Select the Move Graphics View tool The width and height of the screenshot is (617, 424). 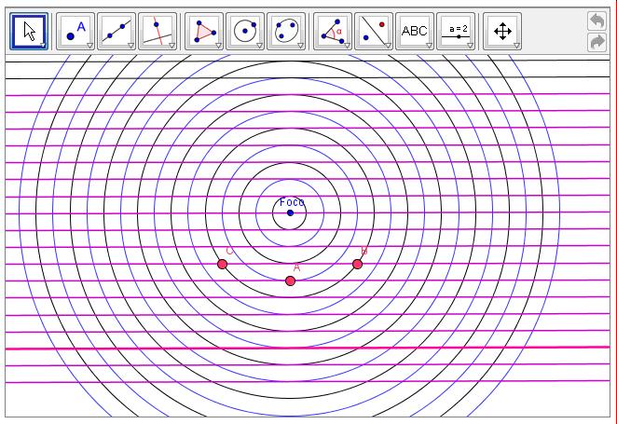click(502, 31)
